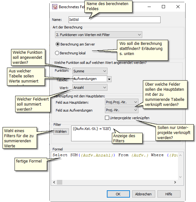
Task: Maximize the Berechnetes Feld dialog window
Action: click(x=163, y=7)
